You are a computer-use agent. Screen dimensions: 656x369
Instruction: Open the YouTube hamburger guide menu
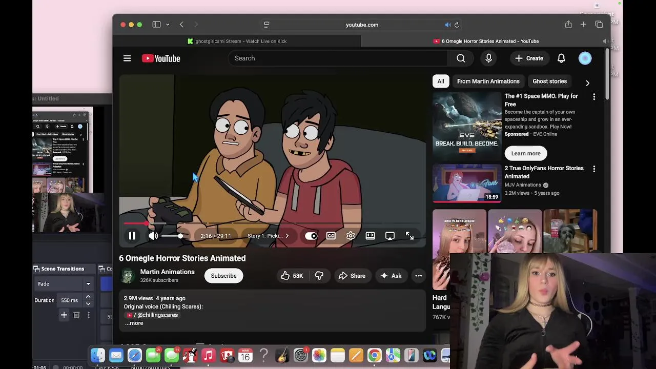pos(127,58)
